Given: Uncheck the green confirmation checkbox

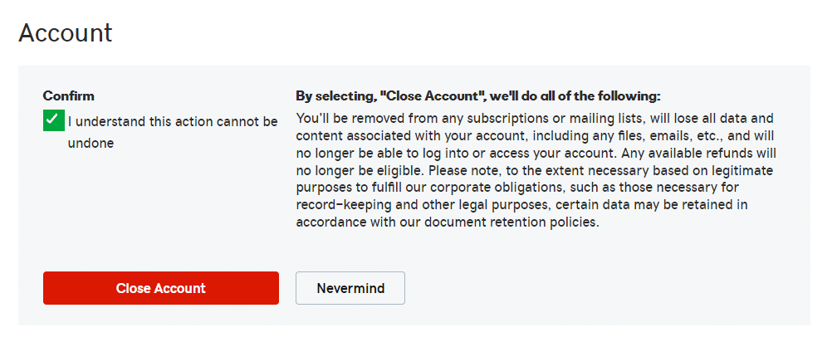Looking at the screenshot, I should coord(53,121).
